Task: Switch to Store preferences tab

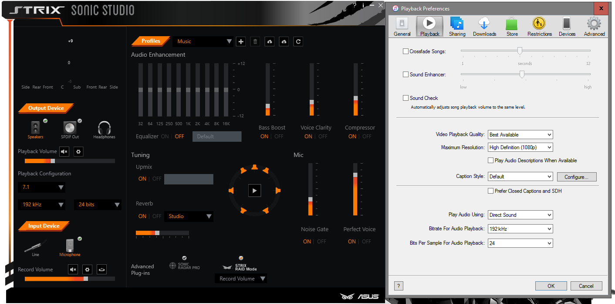Action: pyautogui.click(x=512, y=27)
